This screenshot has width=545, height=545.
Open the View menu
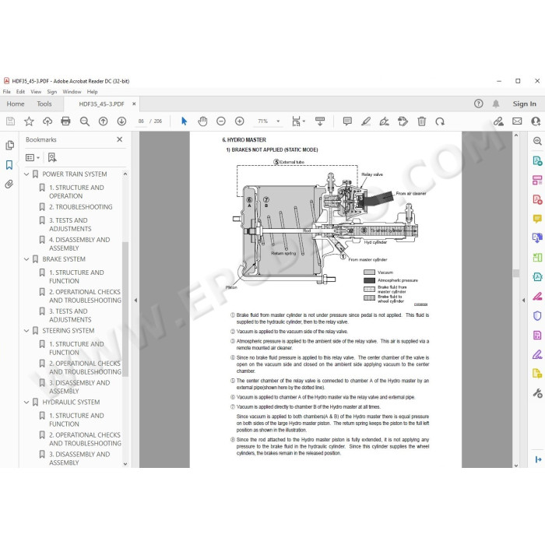point(36,92)
